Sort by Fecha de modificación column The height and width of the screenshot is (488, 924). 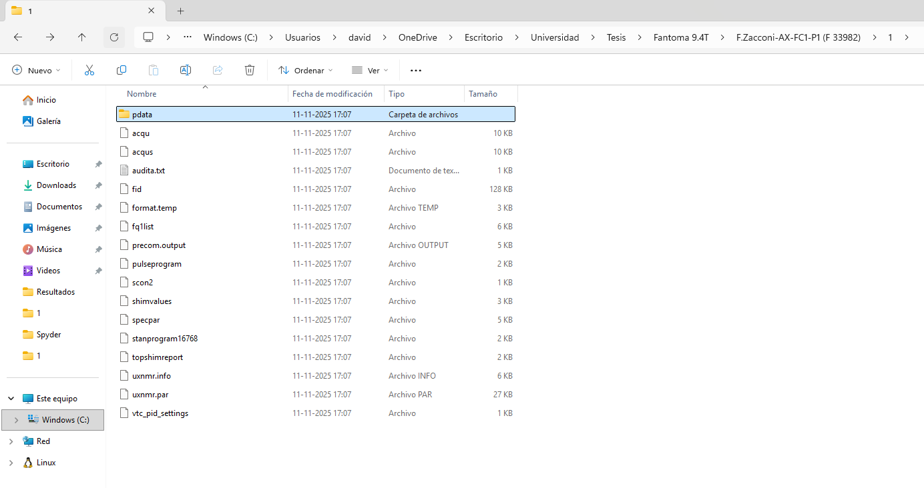click(x=332, y=94)
